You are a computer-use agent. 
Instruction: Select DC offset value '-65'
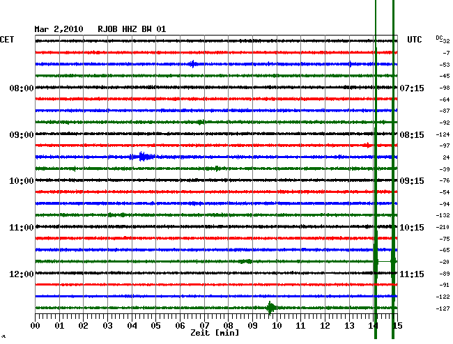pyautogui.click(x=445, y=250)
